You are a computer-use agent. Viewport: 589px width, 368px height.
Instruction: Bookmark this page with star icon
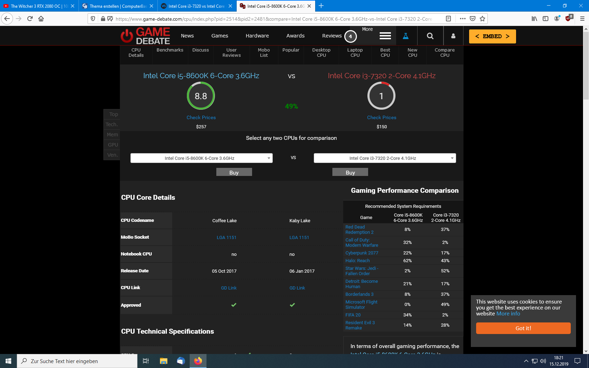482,19
